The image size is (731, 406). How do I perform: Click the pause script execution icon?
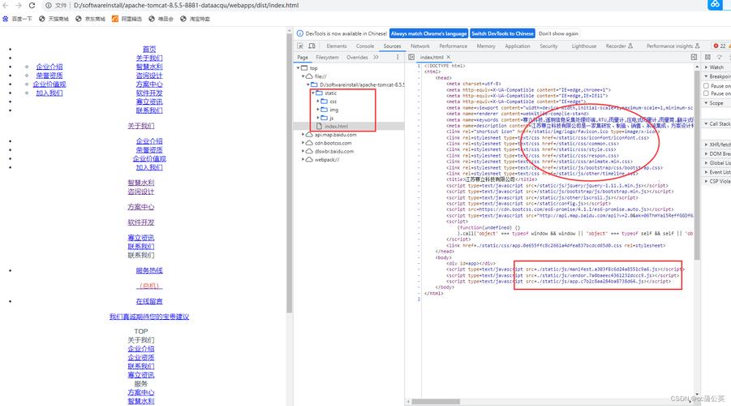(x=707, y=57)
